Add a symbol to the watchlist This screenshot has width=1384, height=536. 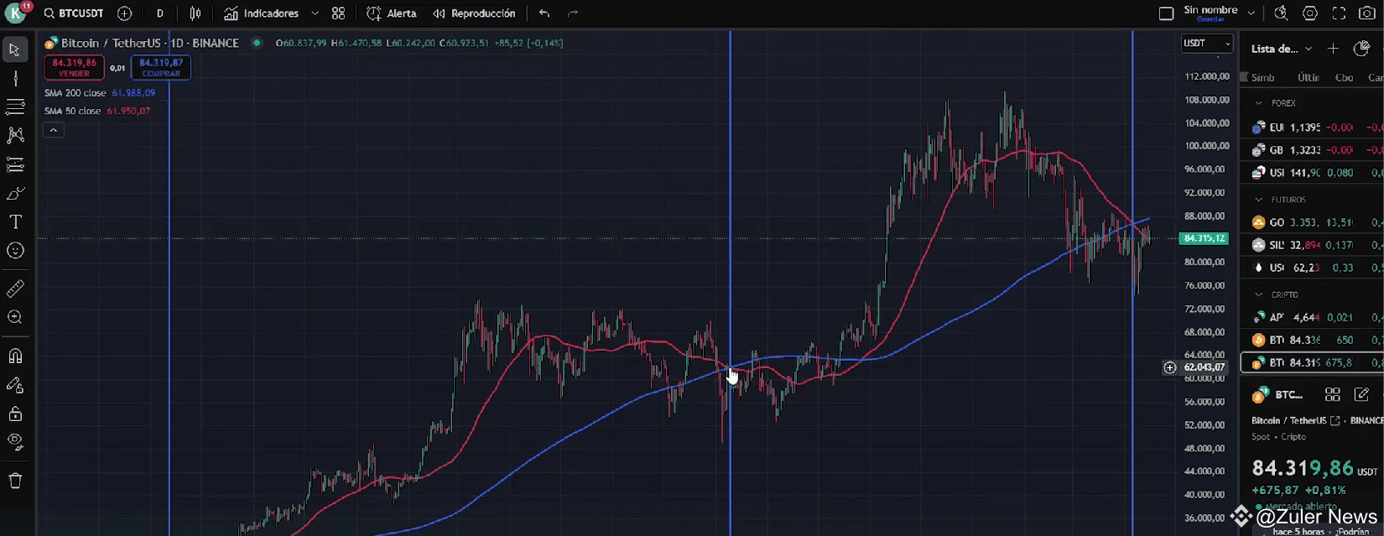[x=1333, y=49]
